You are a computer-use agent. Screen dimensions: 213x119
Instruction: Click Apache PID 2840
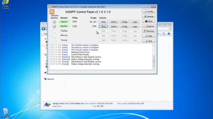point(75,21)
